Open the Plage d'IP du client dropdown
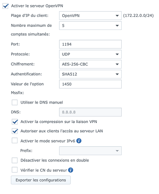 click(x=90, y=16)
